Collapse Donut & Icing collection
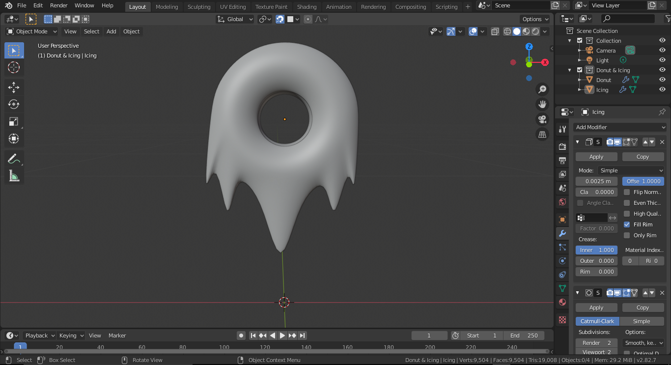The width and height of the screenshot is (671, 365). click(x=569, y=70)
